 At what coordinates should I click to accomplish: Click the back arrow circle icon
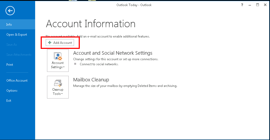(10, 11)
